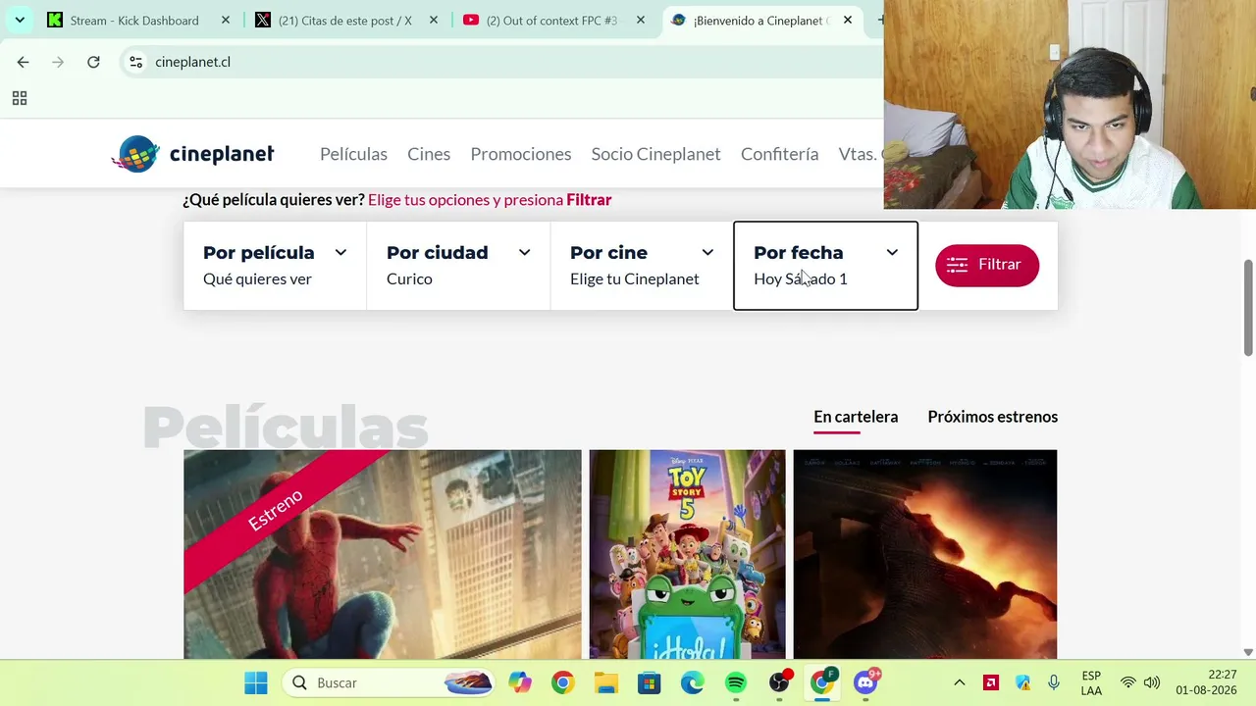The image size is (1256, 706).
Task: Open Spotify from the taskbar
Action: pos(736,682)
